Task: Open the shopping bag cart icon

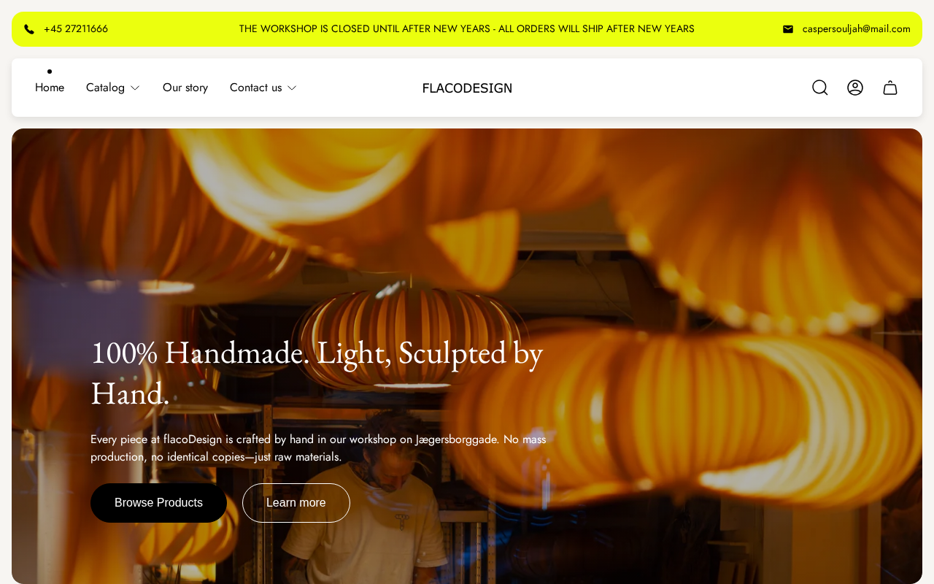Action: [x=890, y=88]
